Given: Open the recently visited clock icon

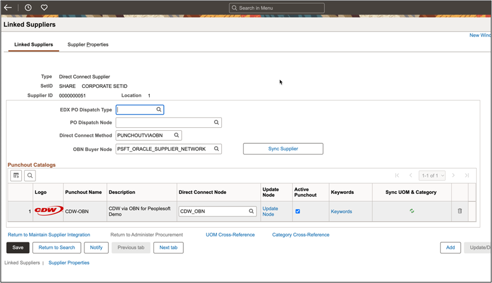Looking at the screenshot, I should 28,8.
